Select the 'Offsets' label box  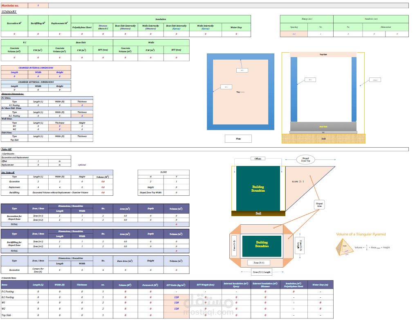(258, 159)
